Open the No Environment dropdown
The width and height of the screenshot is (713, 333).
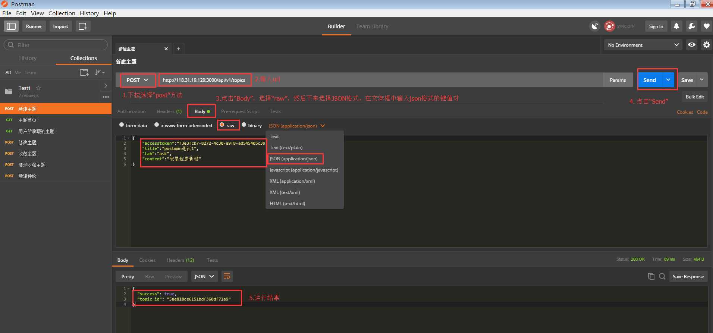[x=643, y=45]
